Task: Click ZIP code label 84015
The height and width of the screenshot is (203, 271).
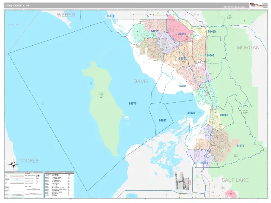Action: click(155, 31)
